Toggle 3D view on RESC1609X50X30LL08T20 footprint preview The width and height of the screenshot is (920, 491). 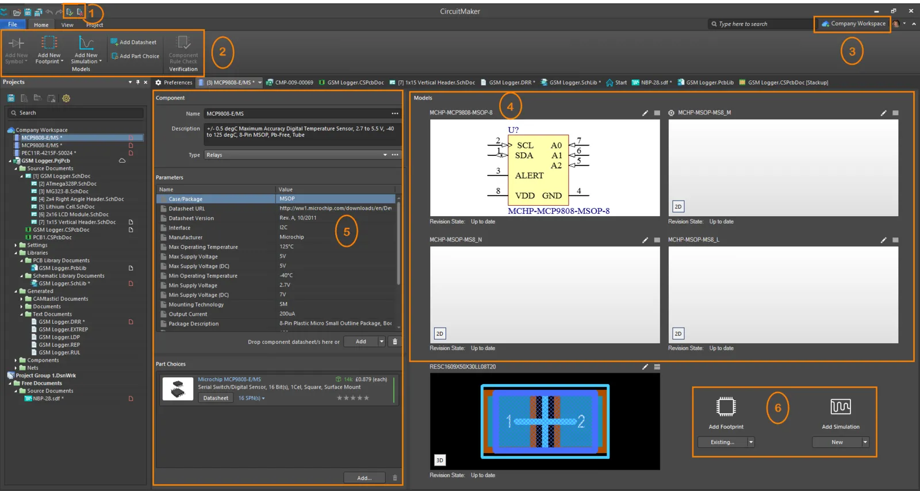pos(439,460)
